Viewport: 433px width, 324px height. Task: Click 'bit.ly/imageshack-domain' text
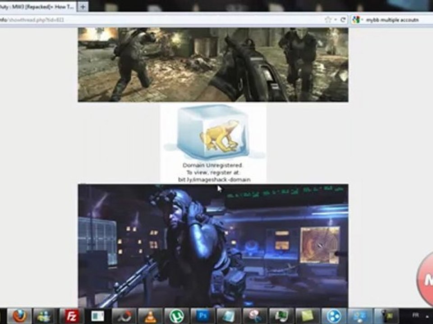214,180
